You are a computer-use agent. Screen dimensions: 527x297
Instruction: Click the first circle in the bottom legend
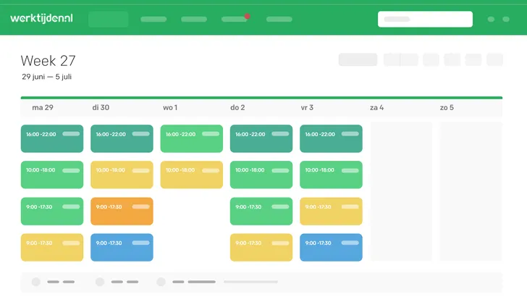(x=35, y=282)
